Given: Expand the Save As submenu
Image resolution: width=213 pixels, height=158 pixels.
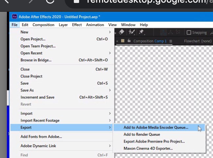Looking at the screenshot, I should (62, 90).
